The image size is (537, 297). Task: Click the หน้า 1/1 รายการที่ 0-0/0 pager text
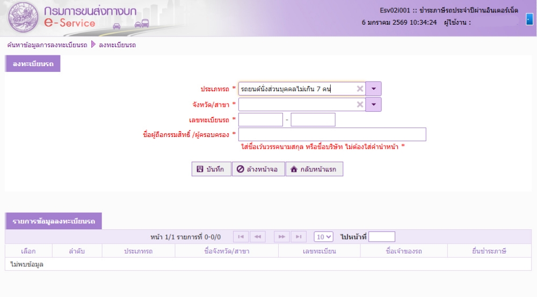(186, 237)
